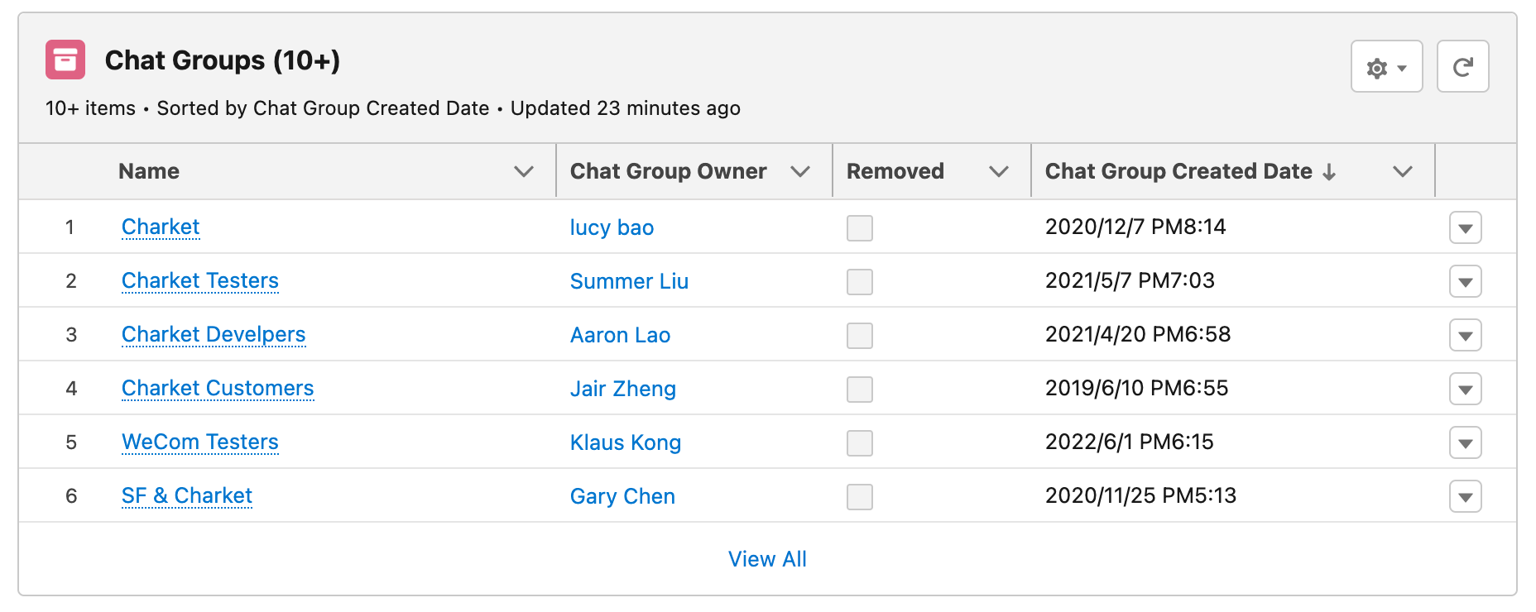Toggle Removed checkbox for SF & Charket
Image resolution: width=1536 pixels, height=612 pixels.
click(859, 496)
